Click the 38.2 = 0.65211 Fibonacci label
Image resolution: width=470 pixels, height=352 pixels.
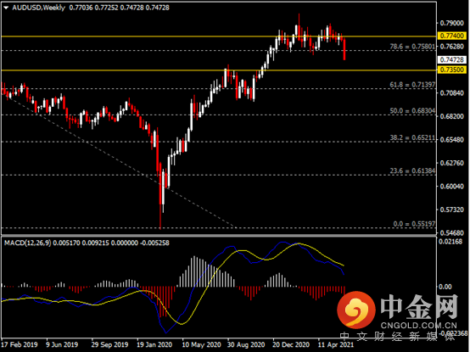[412, 137]
